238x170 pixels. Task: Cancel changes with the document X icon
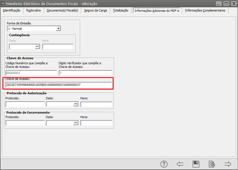(212, 164)
